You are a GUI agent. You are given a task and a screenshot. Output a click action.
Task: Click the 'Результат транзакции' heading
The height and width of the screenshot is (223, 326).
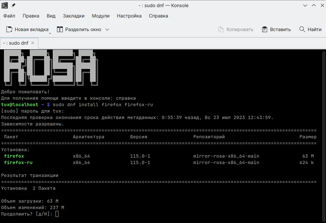pyautogui.click(x=30, y=175)
